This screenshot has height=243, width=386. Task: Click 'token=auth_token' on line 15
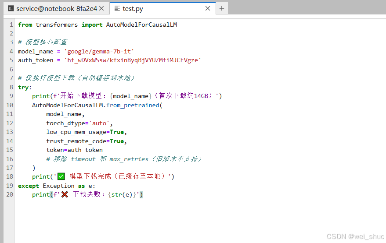pyautogui.click(x=74, y=150)
